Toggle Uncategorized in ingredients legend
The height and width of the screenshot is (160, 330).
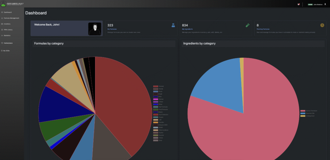pyautogui.click(x=307, y=116)
